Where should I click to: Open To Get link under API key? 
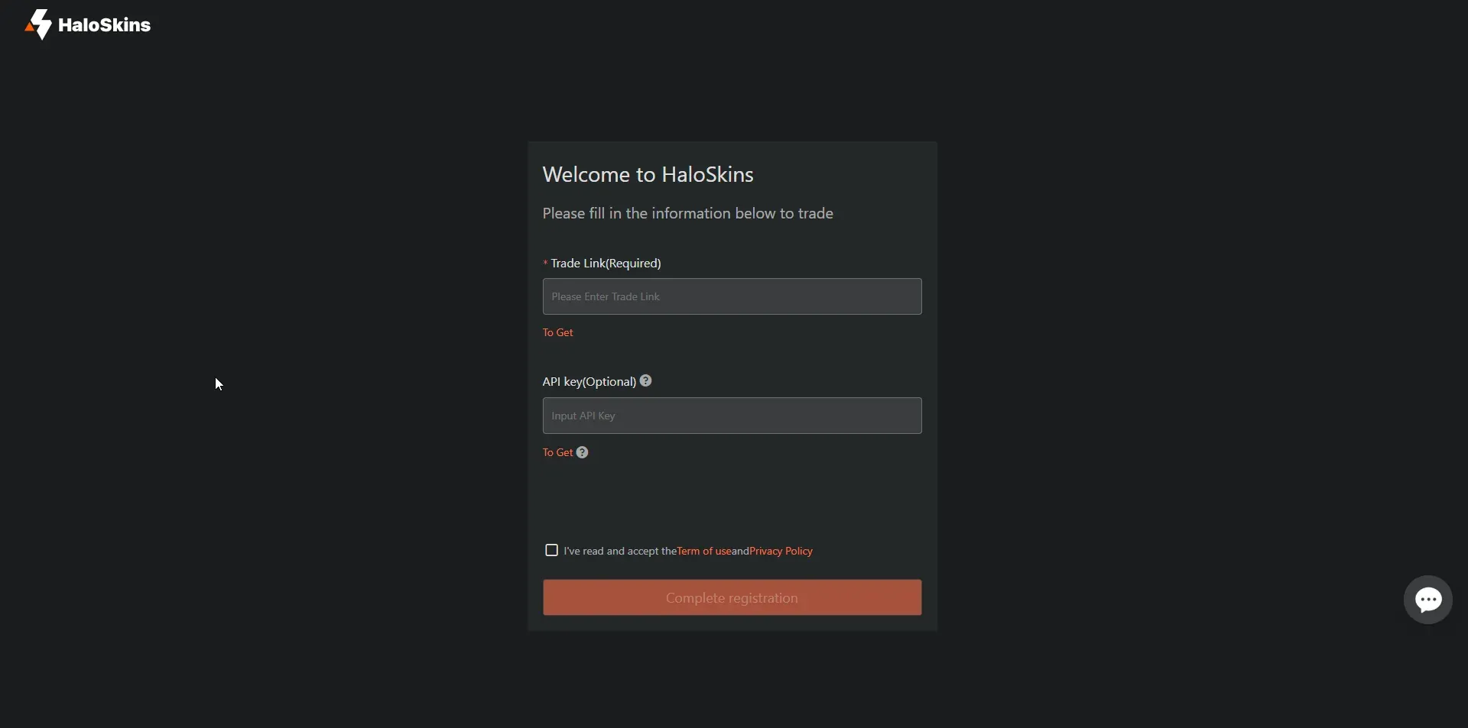(x=558, y=453)
